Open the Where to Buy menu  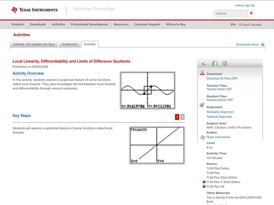[x=176, y=24]
